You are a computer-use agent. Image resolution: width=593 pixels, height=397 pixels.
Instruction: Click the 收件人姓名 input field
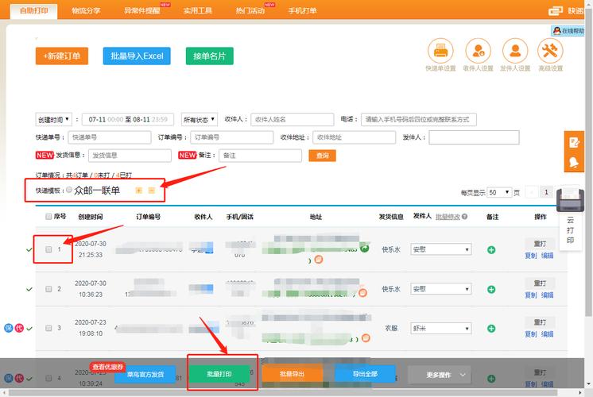click(x=292, y=119)
